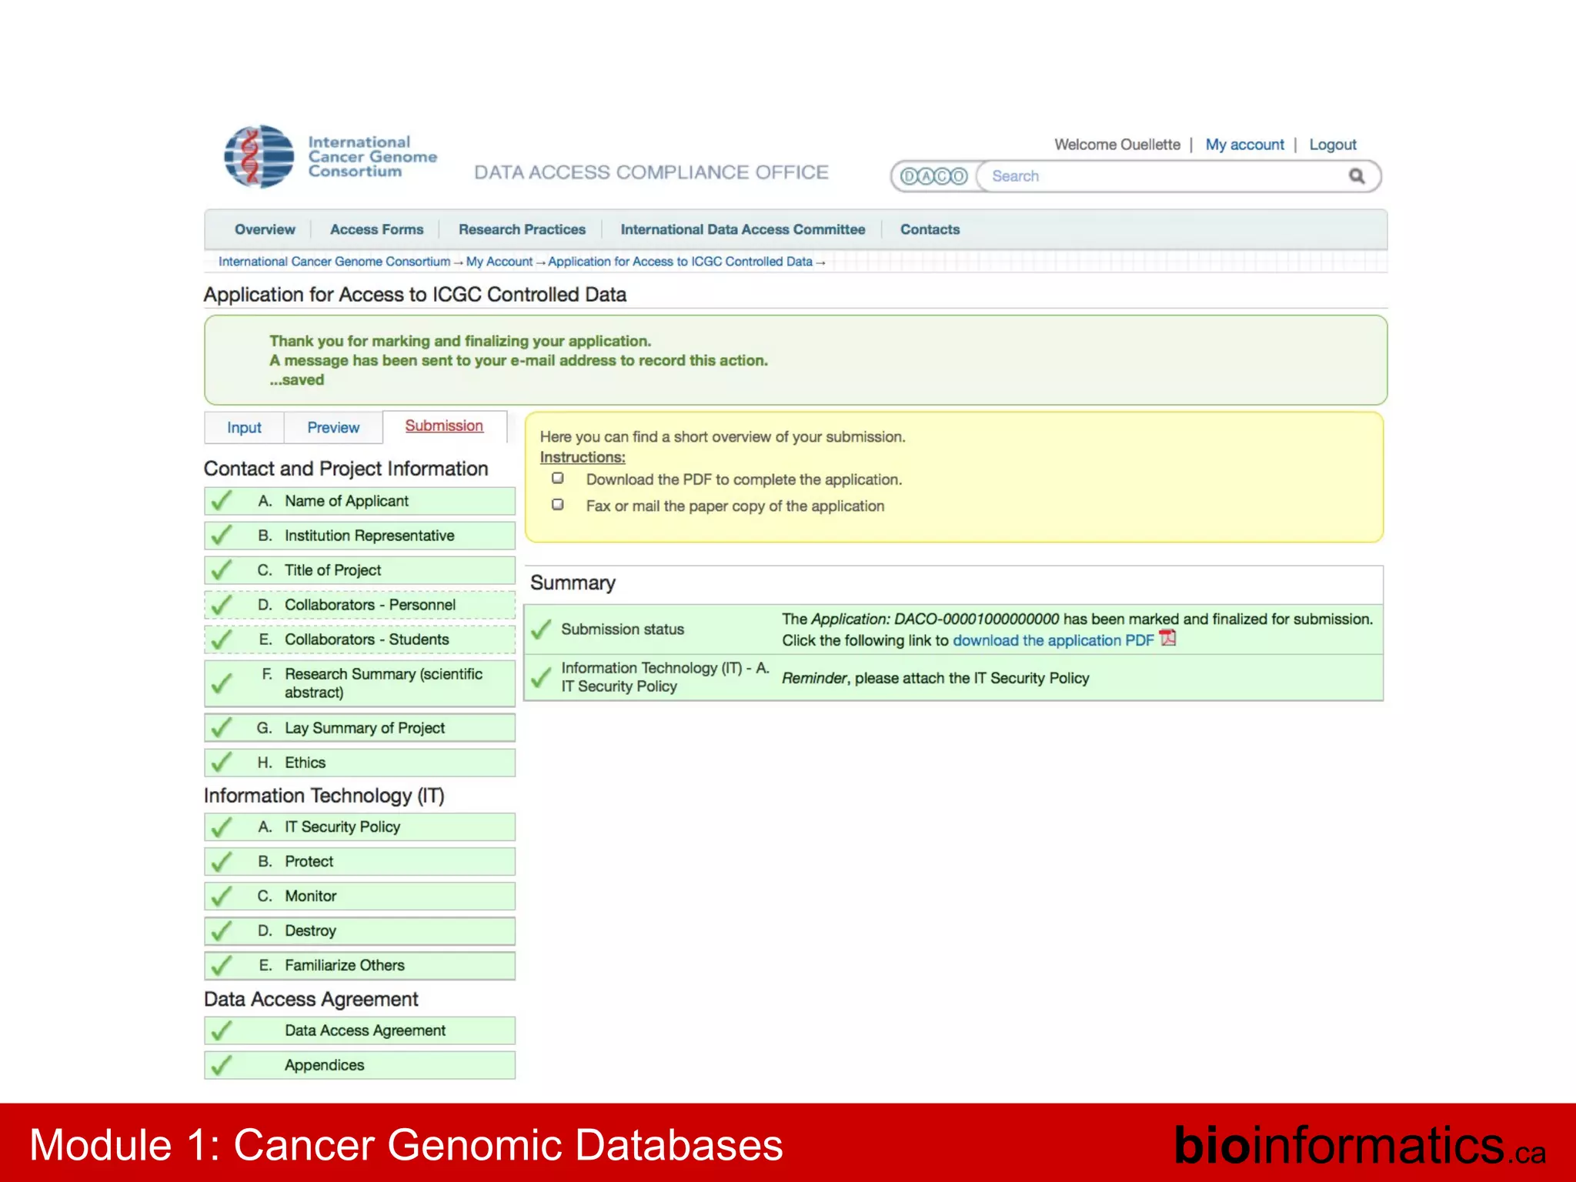Screen dimensions: 1576x1182
Task: Click checkmark beside Ethics row
Action: coord(222,763)
